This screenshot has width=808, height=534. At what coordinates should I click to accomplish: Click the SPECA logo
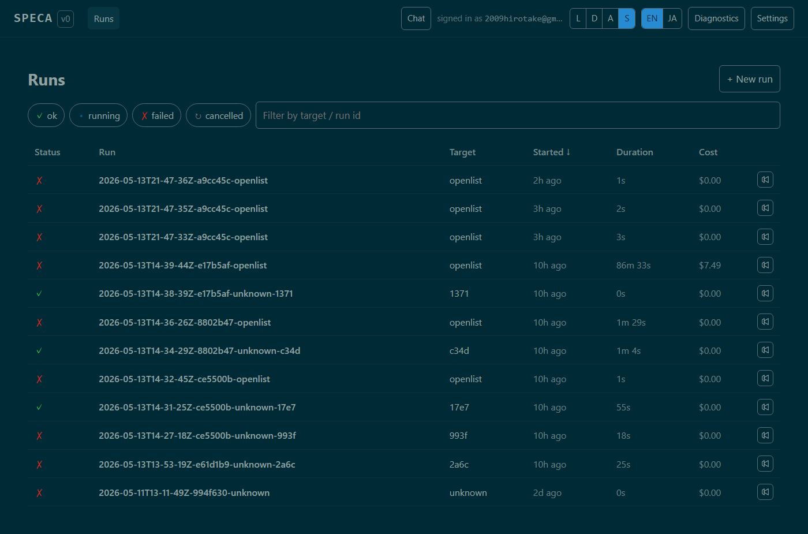[33, 18]
